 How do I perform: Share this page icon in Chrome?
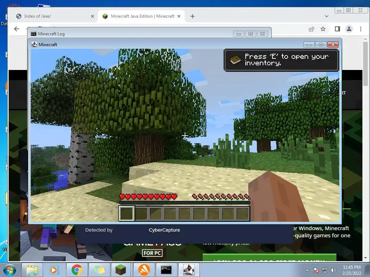coord(311,29)
